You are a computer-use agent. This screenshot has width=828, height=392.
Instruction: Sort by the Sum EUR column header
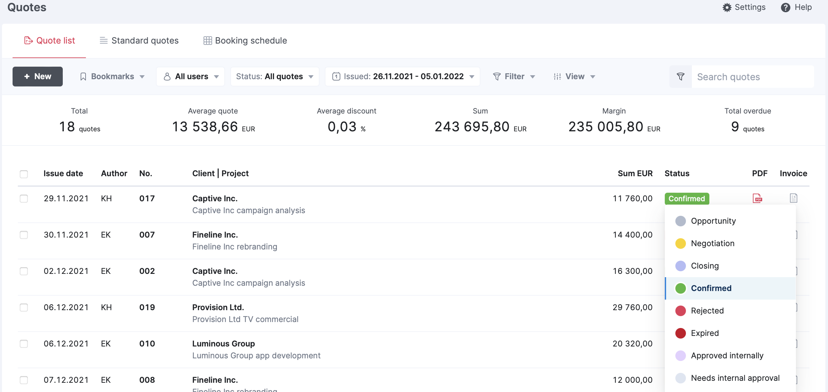pyautogui.click(x=635, y=173)
